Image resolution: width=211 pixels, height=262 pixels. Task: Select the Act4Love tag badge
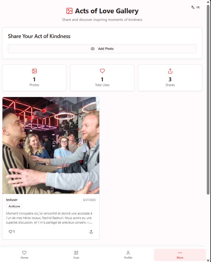point(14,206)
